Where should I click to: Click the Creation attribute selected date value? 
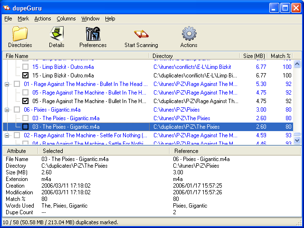(x=66, y=186)
